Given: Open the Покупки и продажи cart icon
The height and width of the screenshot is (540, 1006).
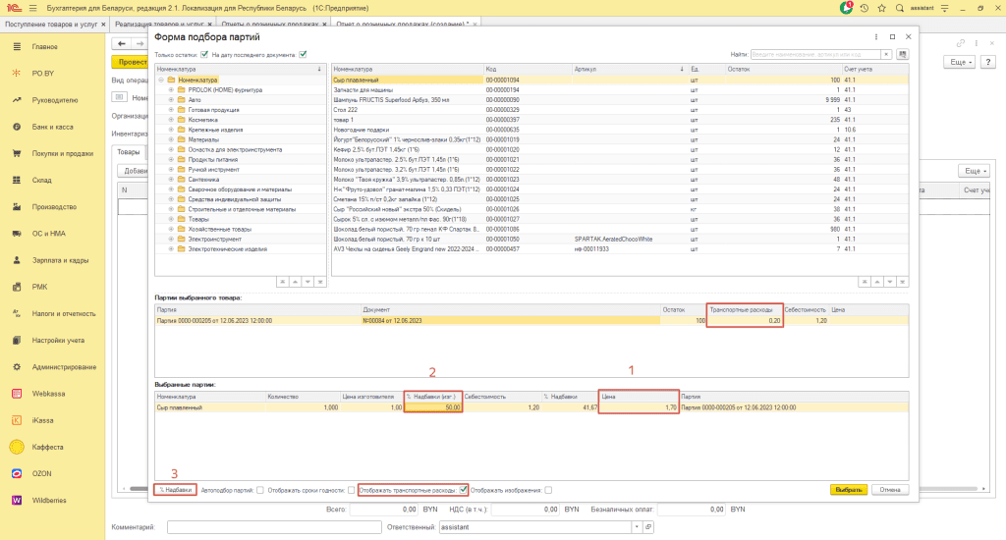Looking at the screenshot, I should 17,153.
